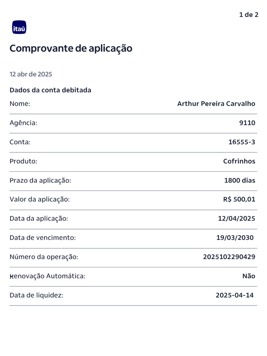Click the "Renovação Automática:" label
The height and width of the screenshot is (356, 267).
tap(48, 276)
